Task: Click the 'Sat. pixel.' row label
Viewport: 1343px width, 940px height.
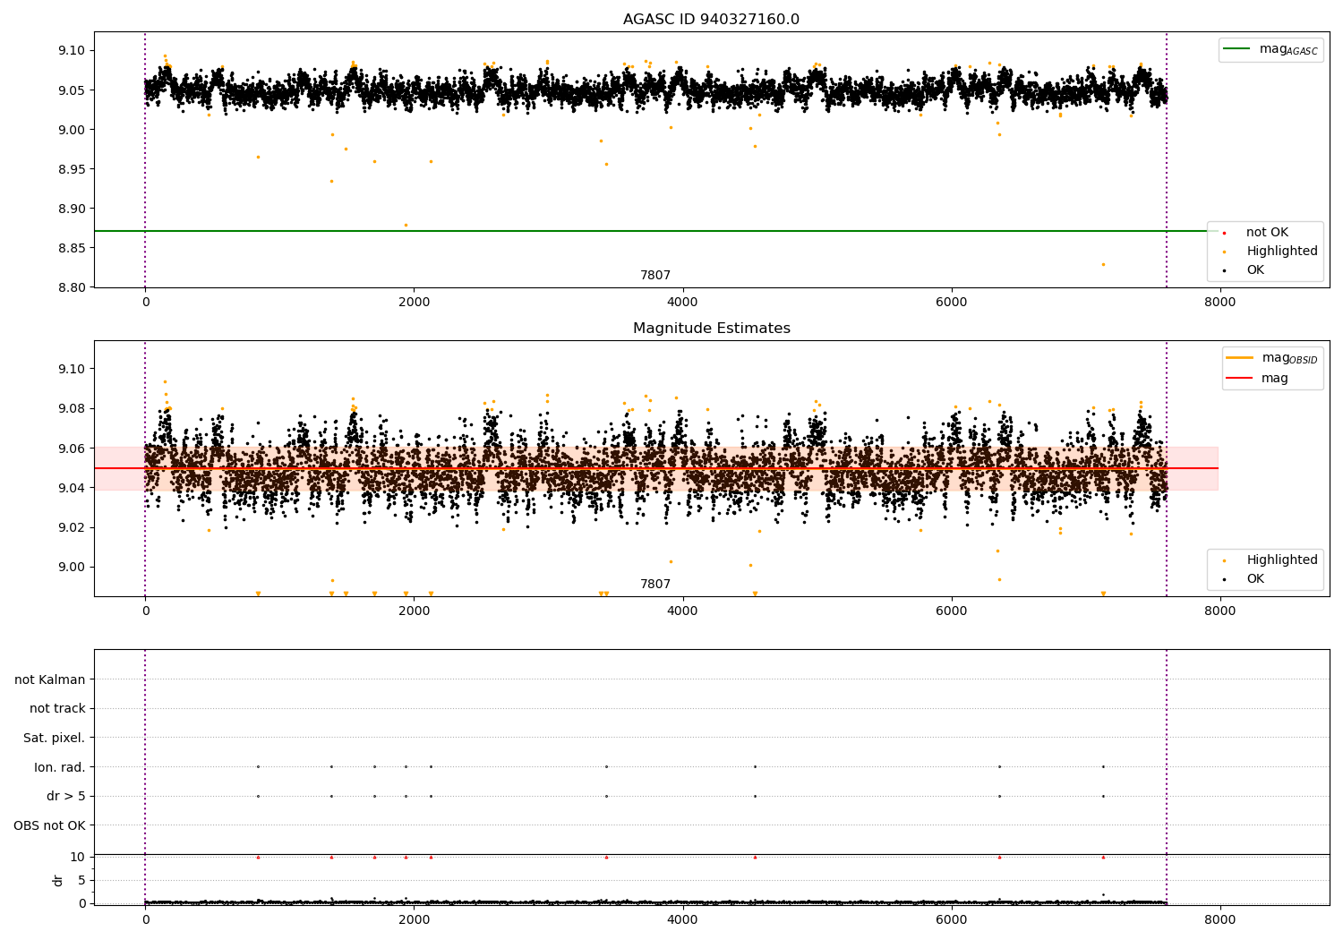Action: pyautogui.click(x=55, y=738)
